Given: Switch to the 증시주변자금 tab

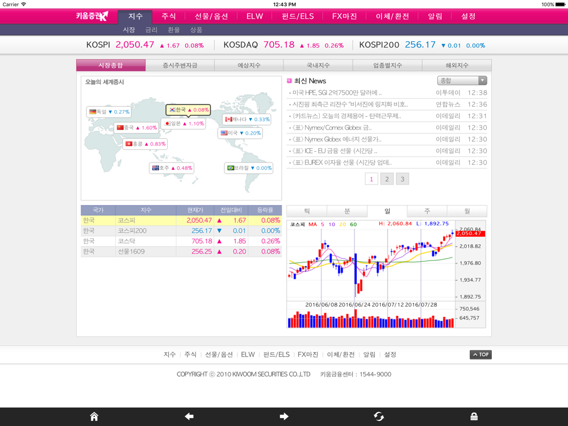Looking at the screenshot, I should pyautogui.click(x=180, y=65).
